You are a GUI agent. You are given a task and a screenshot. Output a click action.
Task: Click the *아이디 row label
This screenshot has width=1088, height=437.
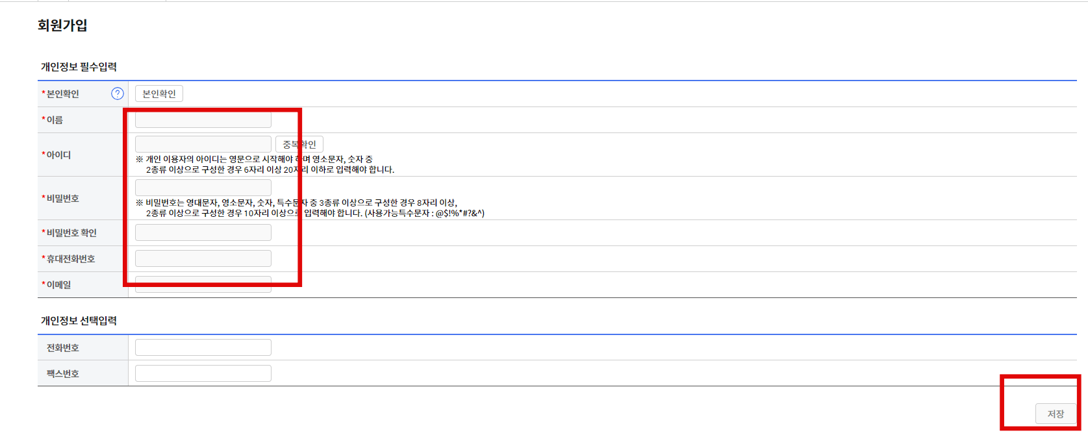point(57,155)
